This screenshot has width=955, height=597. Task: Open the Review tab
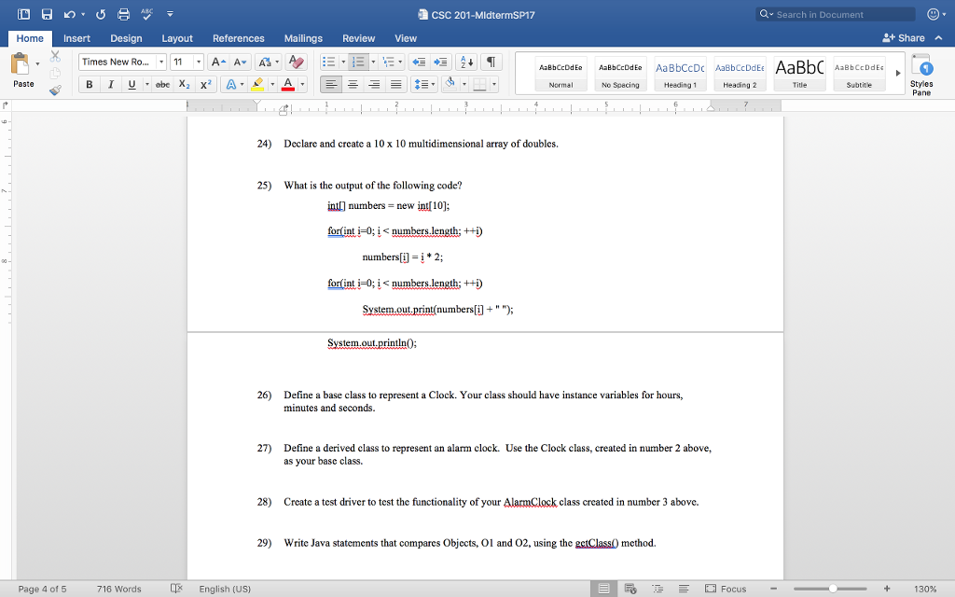point(358,38)
